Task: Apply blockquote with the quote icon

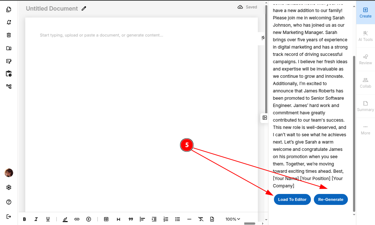Action: tap(131, 219)
